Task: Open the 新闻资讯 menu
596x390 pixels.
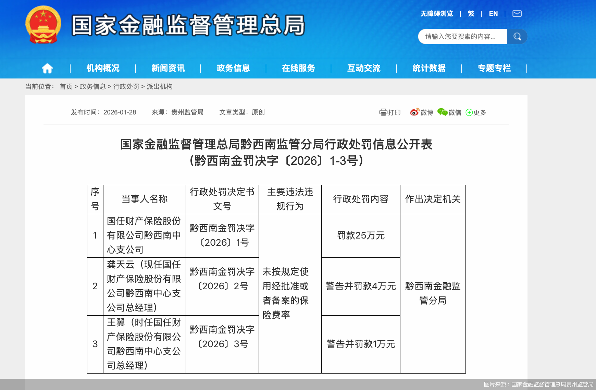Action: [168, 69]
